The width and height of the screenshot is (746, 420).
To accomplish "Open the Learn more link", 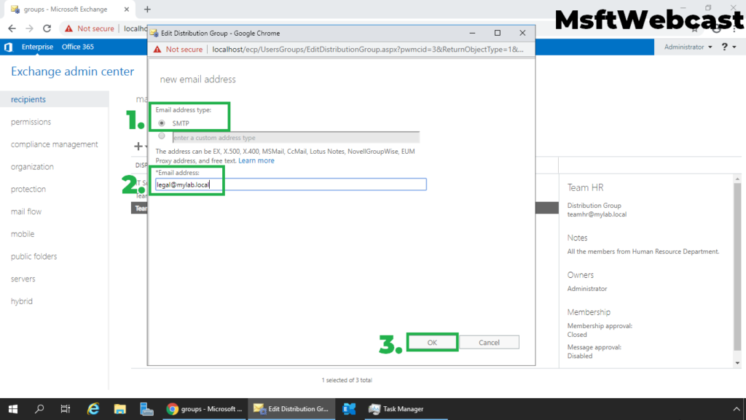I will point(256,160).
